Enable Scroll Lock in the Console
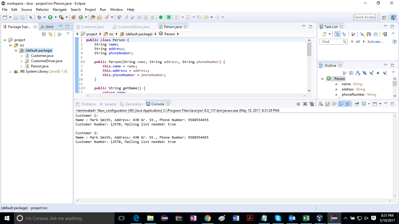 click(x=328, y=104)
